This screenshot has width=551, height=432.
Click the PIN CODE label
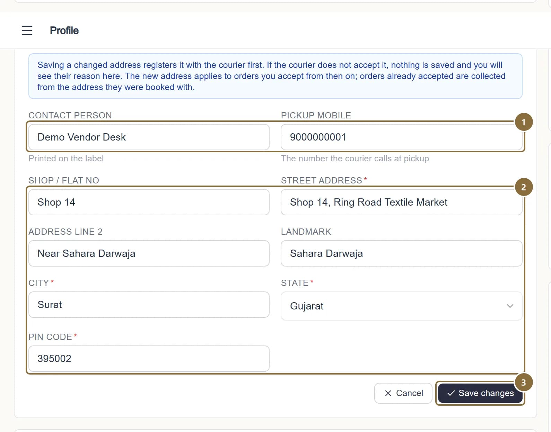point(50,337)
